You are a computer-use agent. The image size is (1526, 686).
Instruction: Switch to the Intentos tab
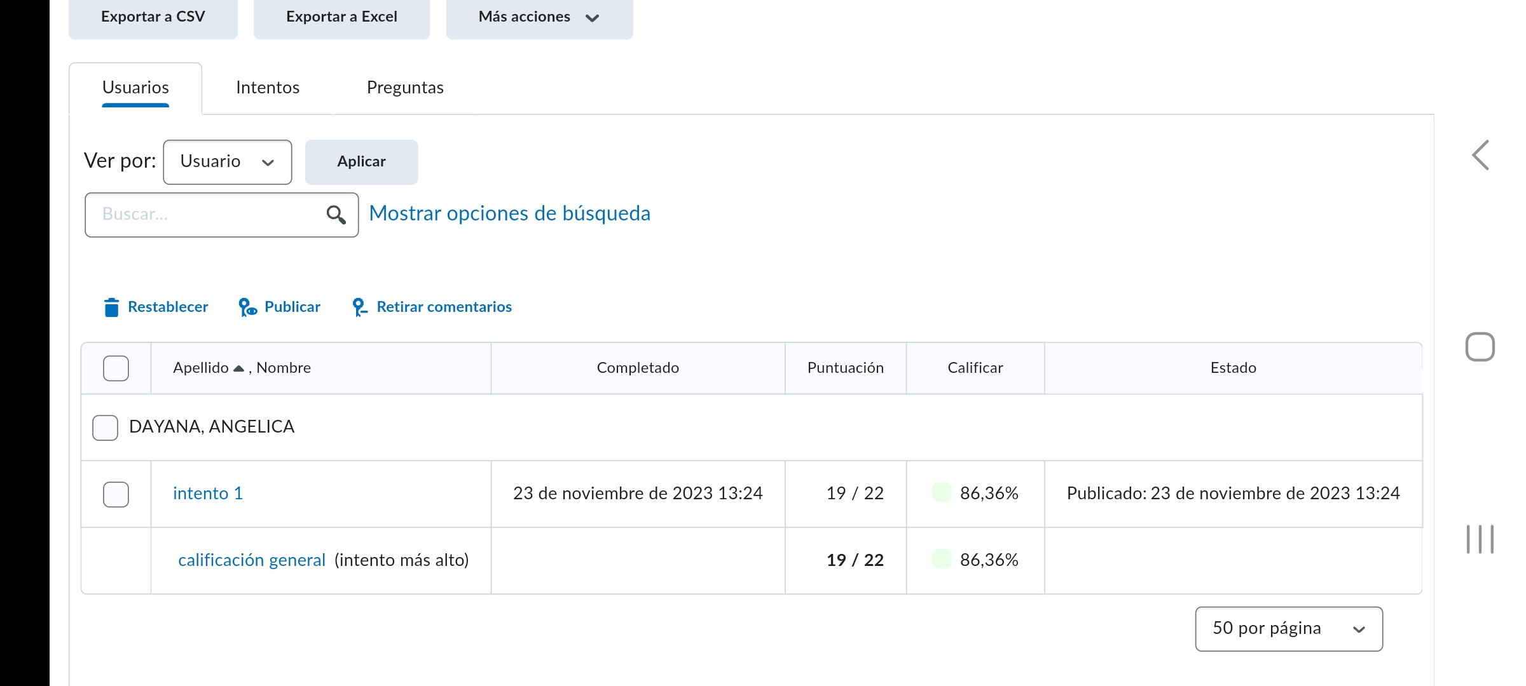267,88
